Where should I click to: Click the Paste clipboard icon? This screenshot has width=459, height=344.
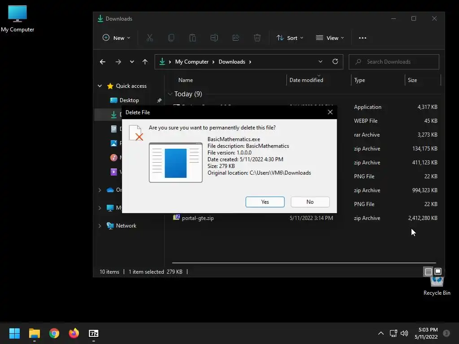click(193, 38)
